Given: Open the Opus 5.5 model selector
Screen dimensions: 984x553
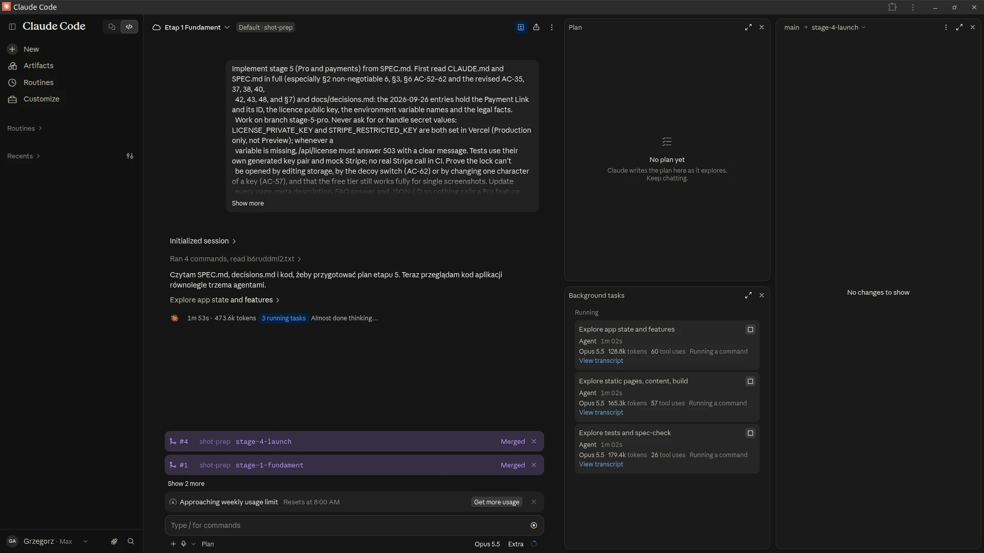Looking at the screenshot, I should click(487, 544).
